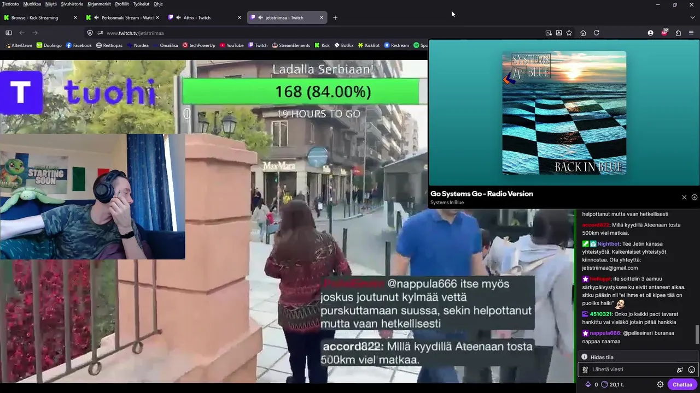
Task: Close the Attrix - Twitch tab
Action: (239, 17)
